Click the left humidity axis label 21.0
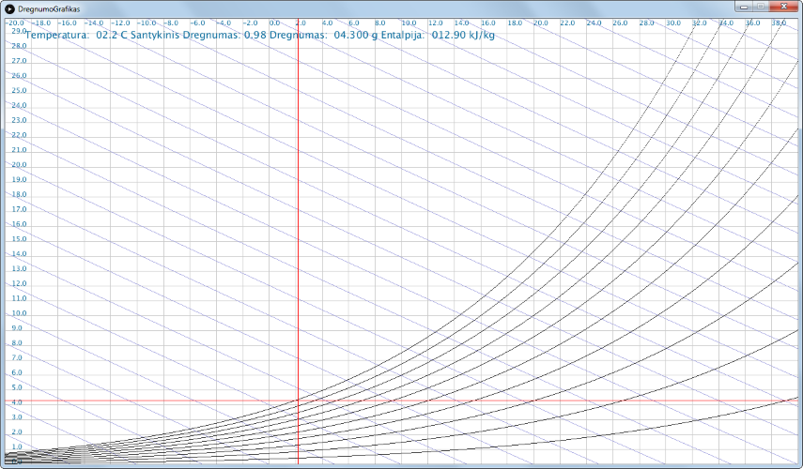This screenshot has width=803, height=469. pyautogui.click(x=19, y=150)
